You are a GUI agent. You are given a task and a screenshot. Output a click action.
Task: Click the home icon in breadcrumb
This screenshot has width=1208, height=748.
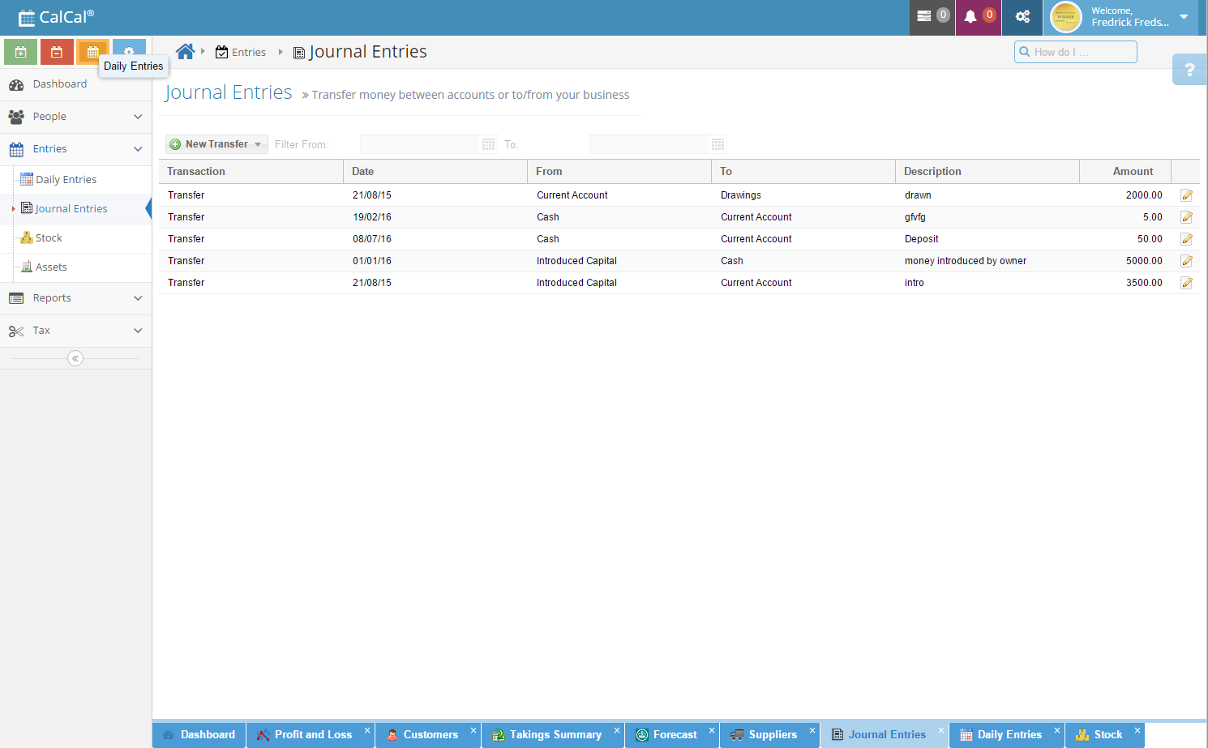[185, 52]
